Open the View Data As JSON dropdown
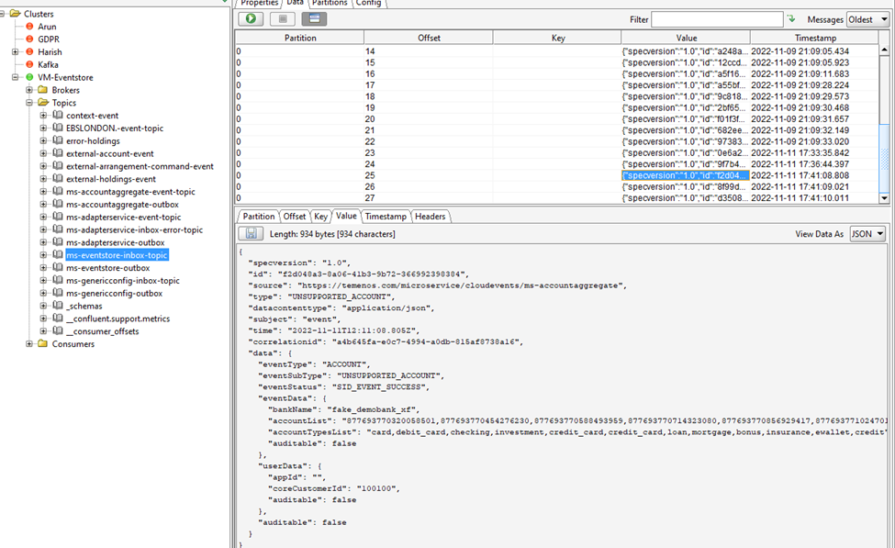895x548 pixels. tap(867, 234)
